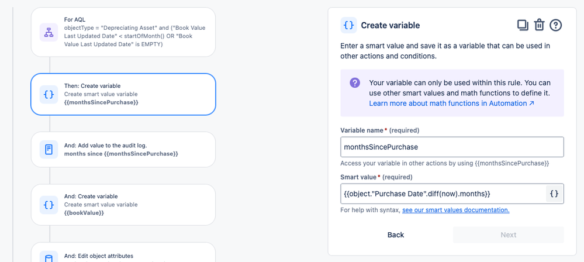Click the purple info question icon
The width and height of the screenshot is (584, 262).
coord(355,83)
